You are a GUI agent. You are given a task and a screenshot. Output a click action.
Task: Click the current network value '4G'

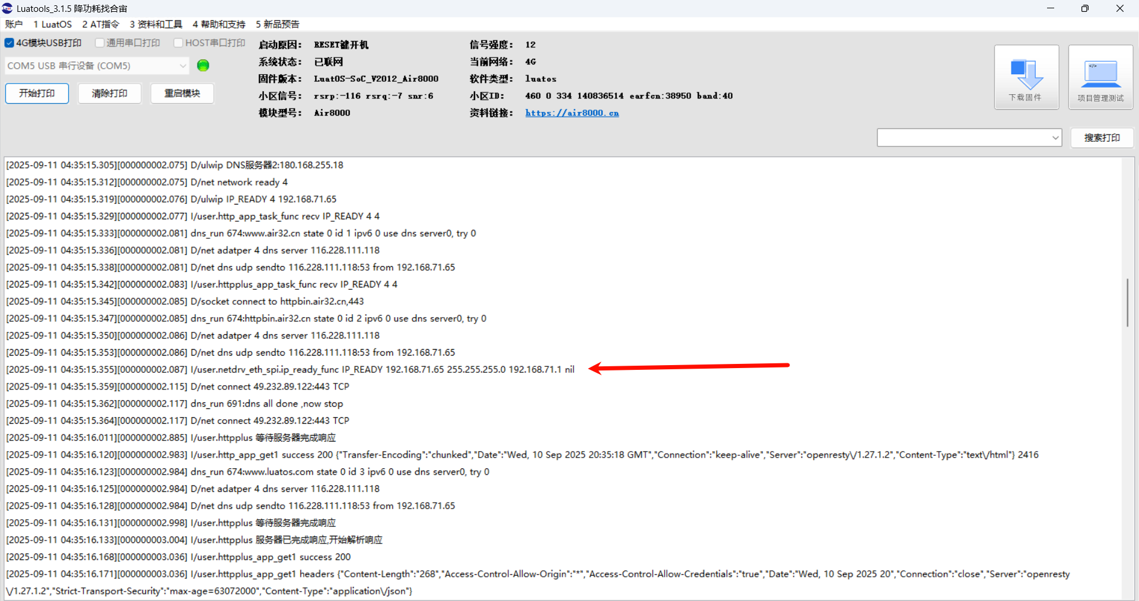tap(530, 62)
